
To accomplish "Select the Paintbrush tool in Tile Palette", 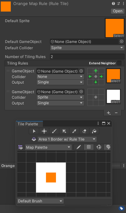I will (54, 131).
